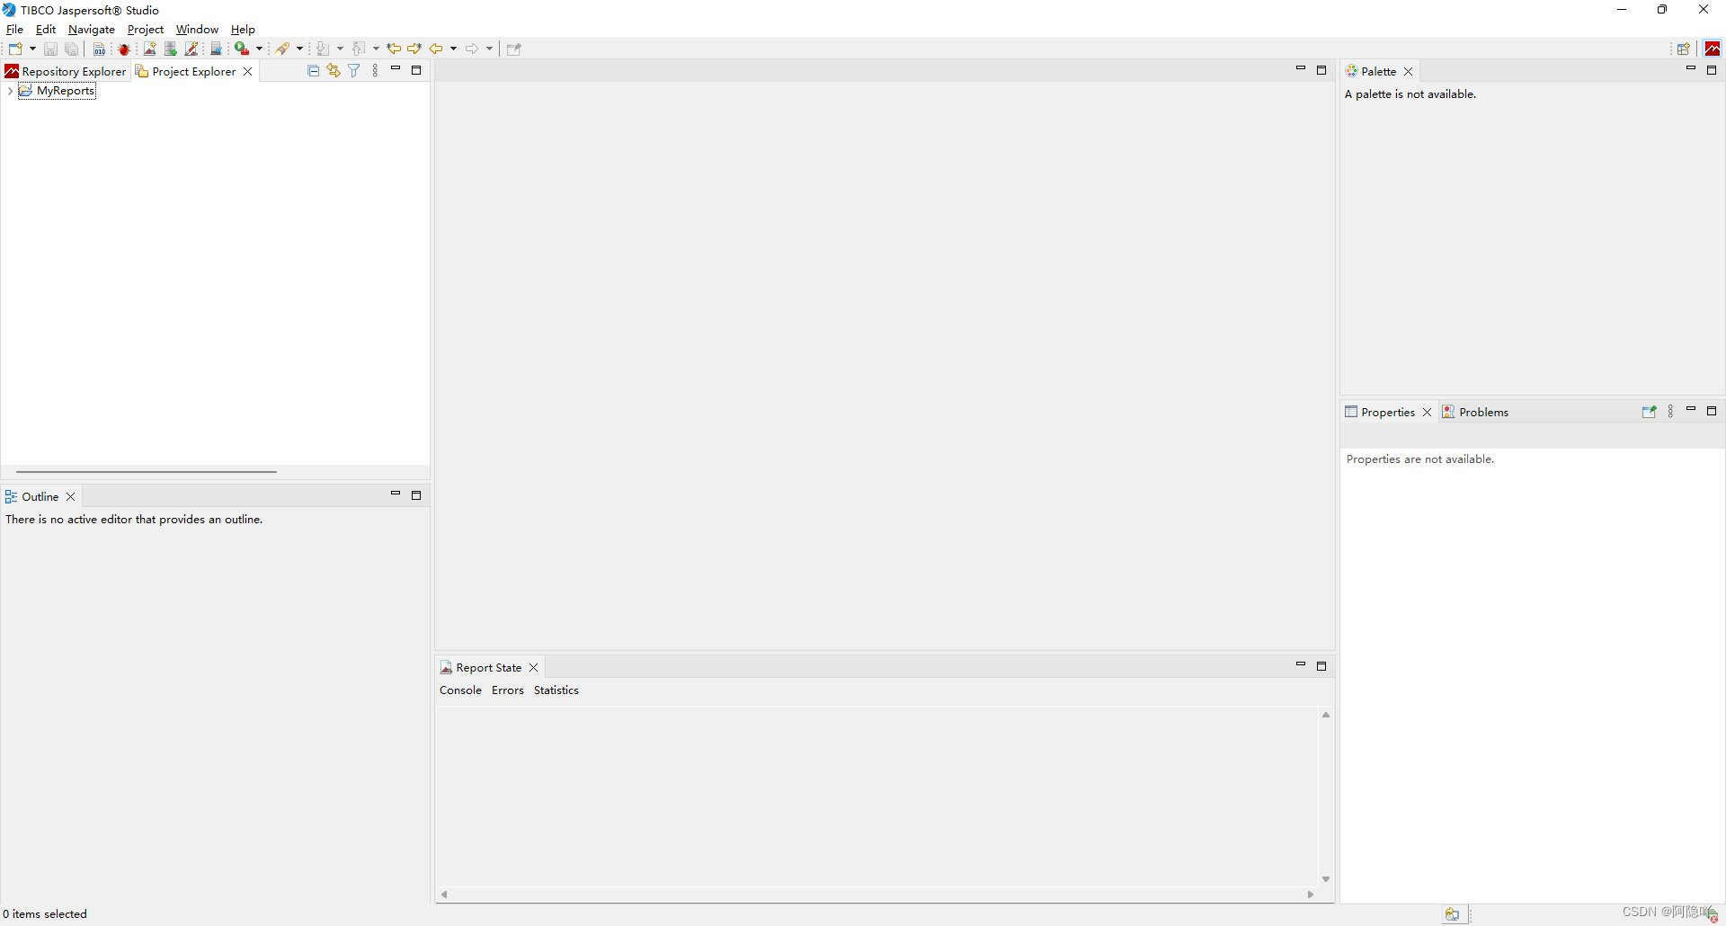Open the Statistics section in Report State
The image size is (1726, 926).
tap(556, 690)
